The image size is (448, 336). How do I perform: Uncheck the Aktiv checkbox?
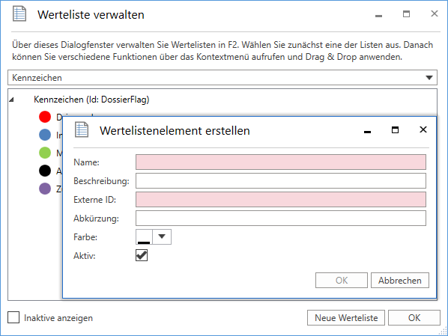142,255
